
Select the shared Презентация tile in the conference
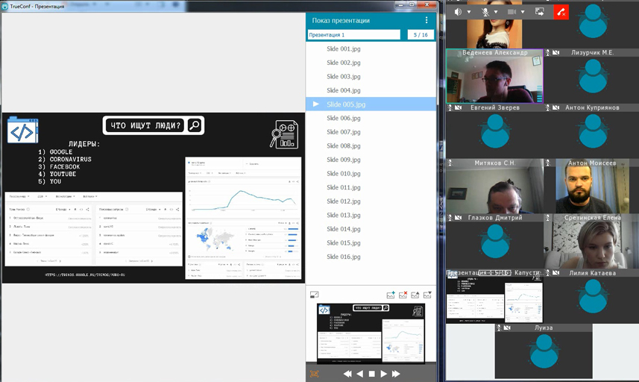pos(495,296)
